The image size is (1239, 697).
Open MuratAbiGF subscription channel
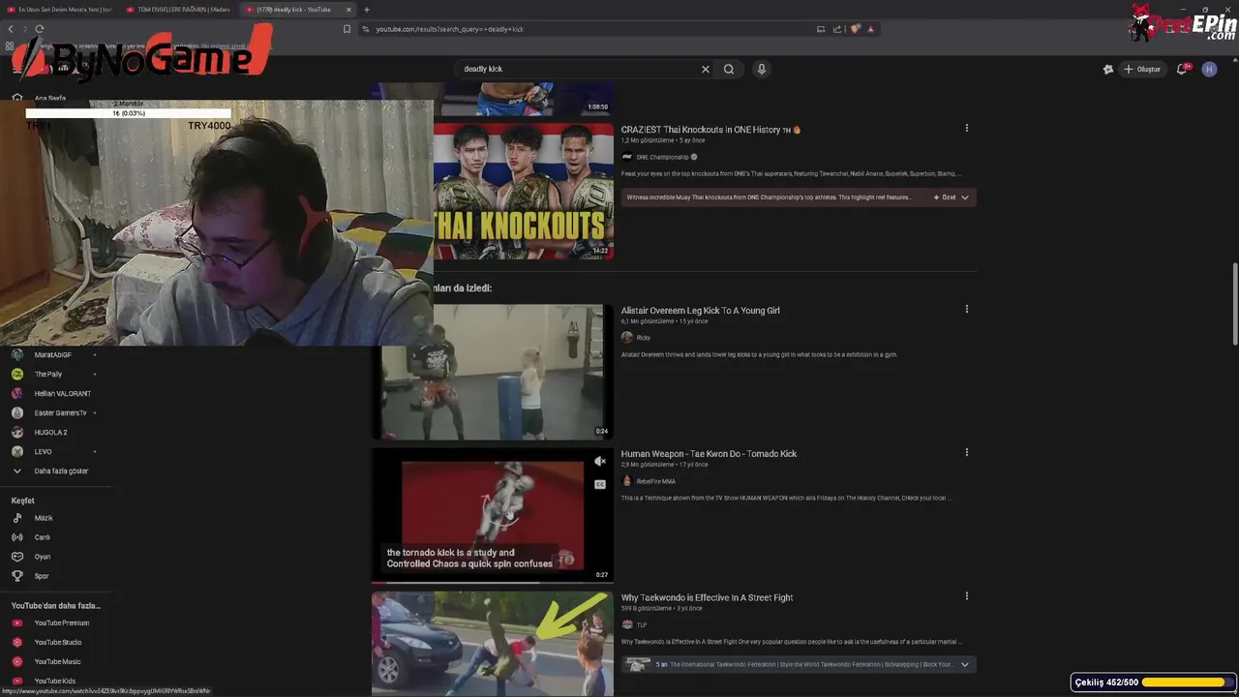tap(55, 354)
